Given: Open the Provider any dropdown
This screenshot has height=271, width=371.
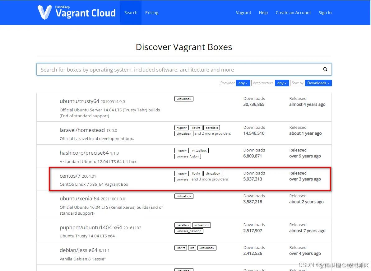Looking at the screenshot, I should point(243,83).
